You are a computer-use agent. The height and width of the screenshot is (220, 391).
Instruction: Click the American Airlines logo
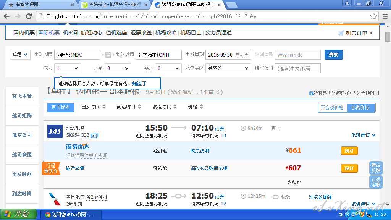(55, 199)
